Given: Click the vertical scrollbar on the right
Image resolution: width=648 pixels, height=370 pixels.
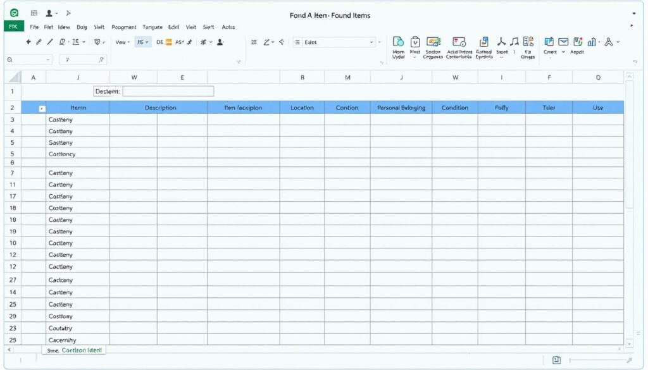Looking at the screenshot, I should point(630,145).
